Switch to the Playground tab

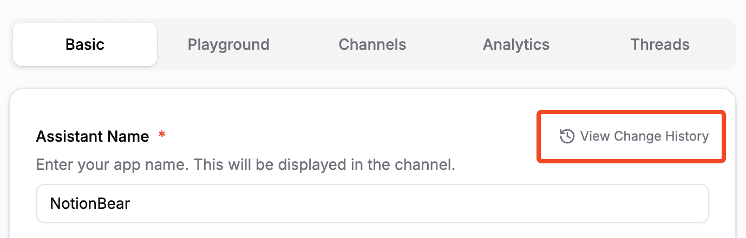tap(228, 44)
